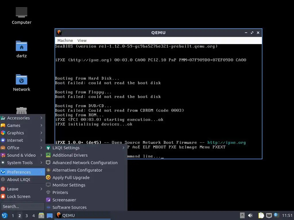Screen dimensions: 294x220
Task: Open About LXQt
Action: click(22, 179)
